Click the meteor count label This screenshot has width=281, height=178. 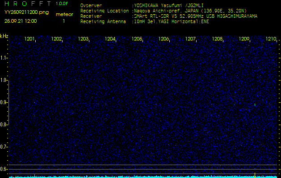(64, 14)
